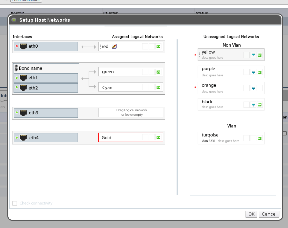288x228 pixels.
Task: Toggle the first checkbox on the yellow network row
Action: click(x=247, y=55)
